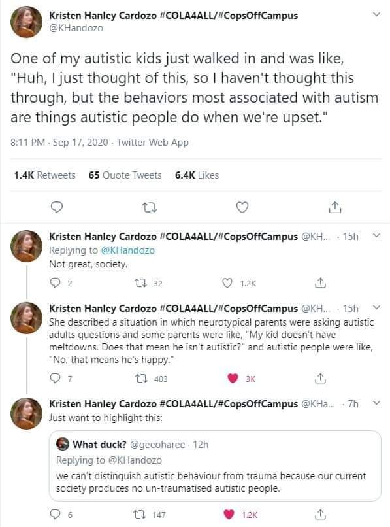Reply to the 'Not great, society.' tweet

pos(55,283)
